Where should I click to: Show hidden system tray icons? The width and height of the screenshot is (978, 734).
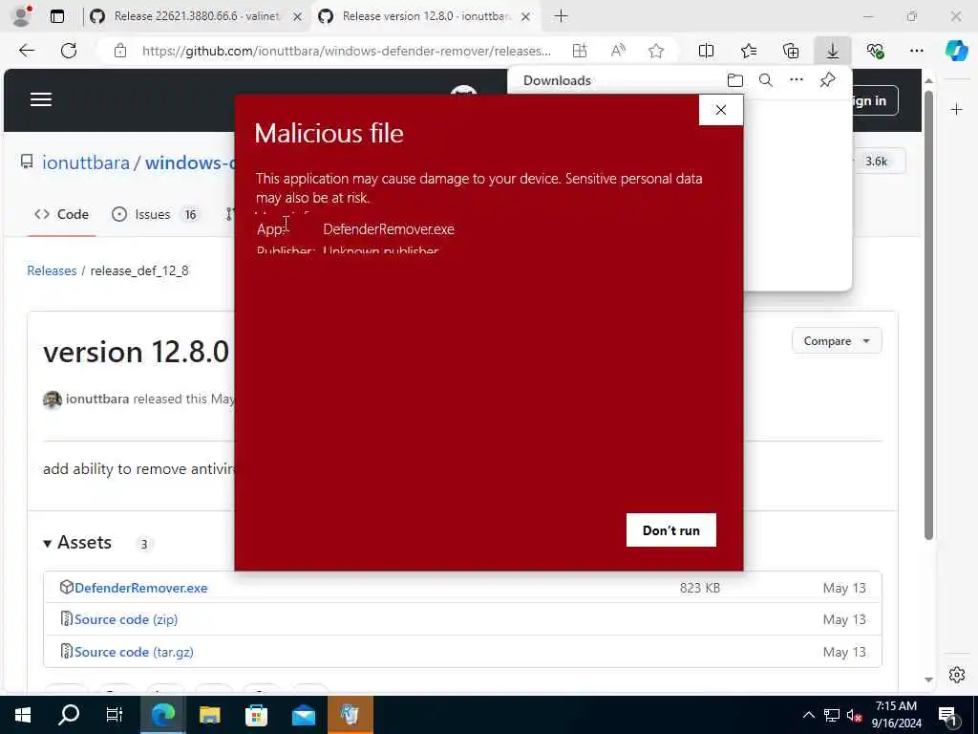pos(808,715)
